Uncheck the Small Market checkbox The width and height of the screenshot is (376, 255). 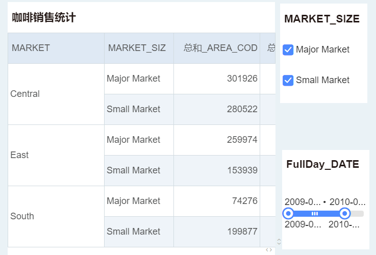point(288,80)
